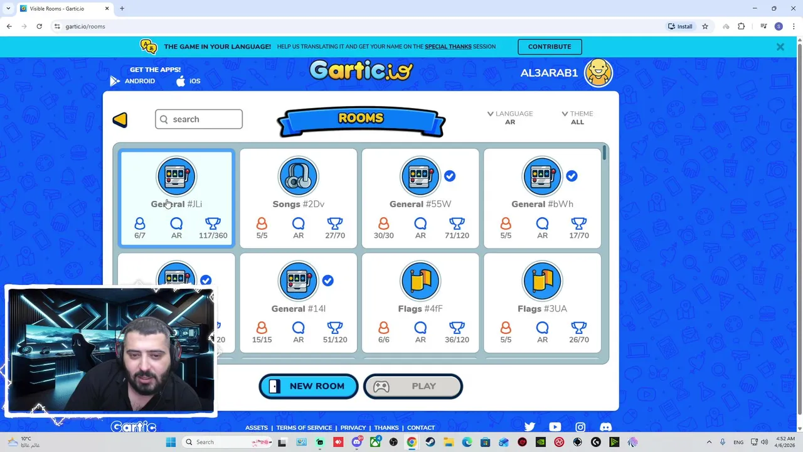The height and width of the screenshot is (452, 803).
Task: Click the back arrow next to search
Action: tap(120, 119)
